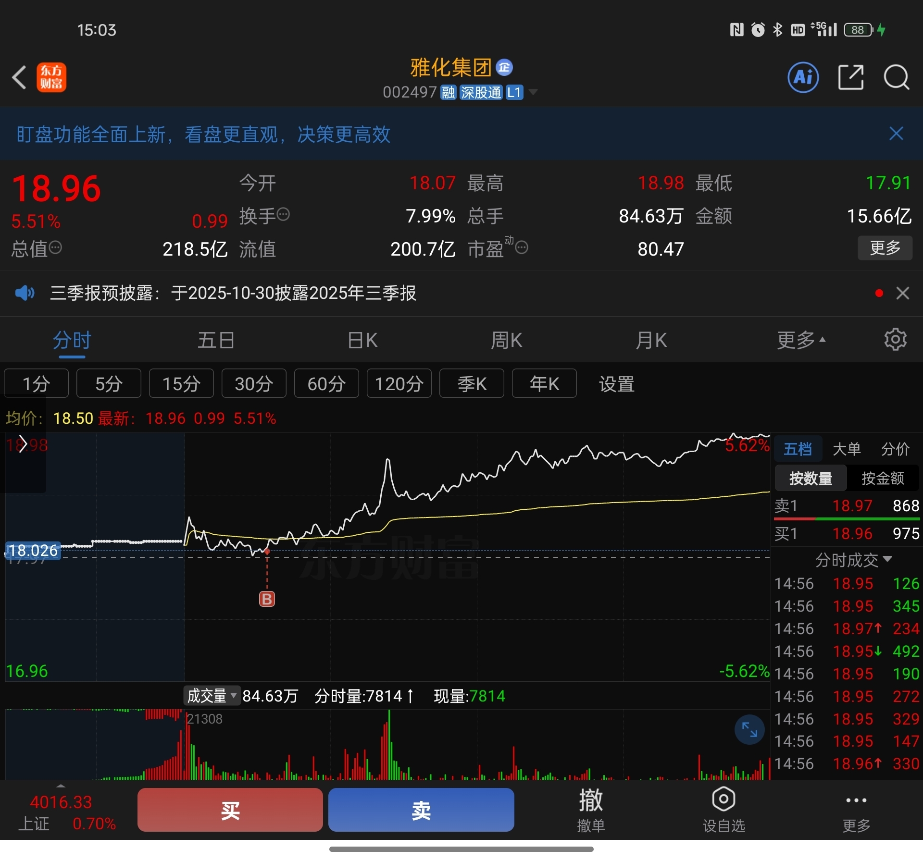This screenshot has width=923, height=861.
Task: Switch to the 五日 tab
Action: 216,340
